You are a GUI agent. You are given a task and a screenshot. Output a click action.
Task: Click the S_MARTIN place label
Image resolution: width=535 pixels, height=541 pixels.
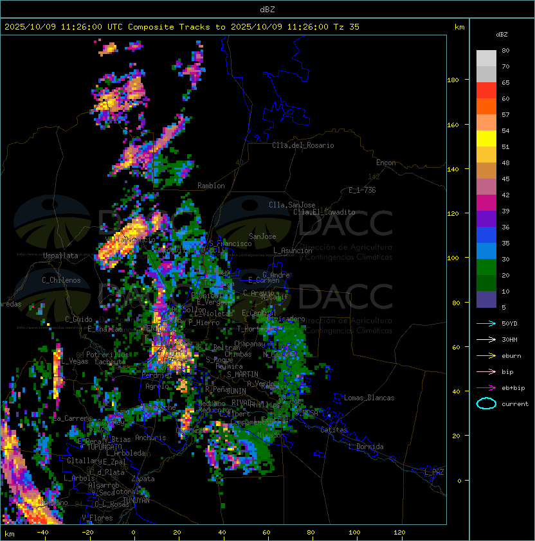242,375
